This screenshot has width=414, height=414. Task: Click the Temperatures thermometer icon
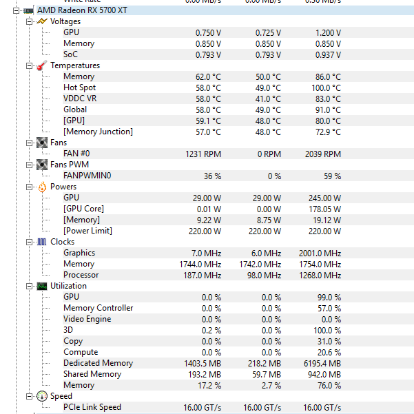(x=42, y=65)
